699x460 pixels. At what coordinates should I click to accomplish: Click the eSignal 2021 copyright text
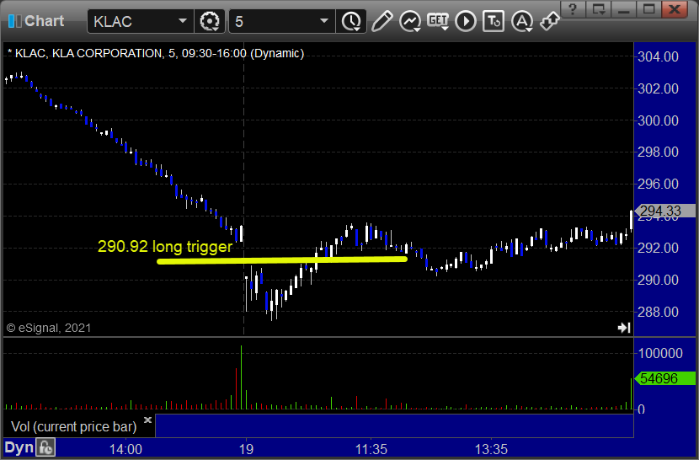[x=49, y=328]
